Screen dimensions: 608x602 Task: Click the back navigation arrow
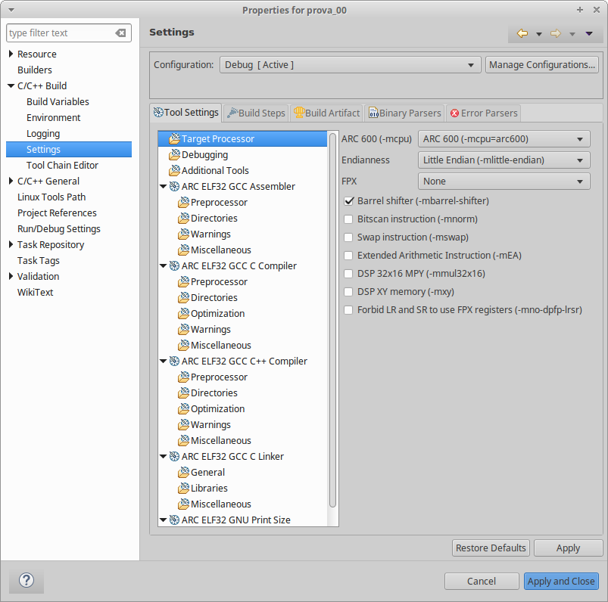pyautogui.click(x=522, y=33)
